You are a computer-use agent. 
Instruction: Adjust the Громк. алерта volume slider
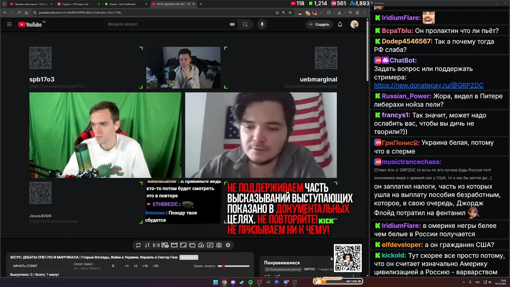pyautogui.click(x=234, y=266)
